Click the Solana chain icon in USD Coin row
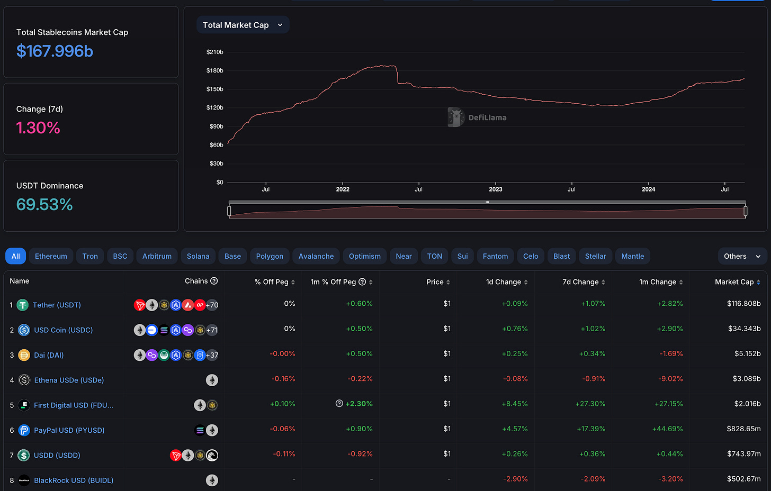The width and height of the screenshot is (771, 491). click(164, 330)
